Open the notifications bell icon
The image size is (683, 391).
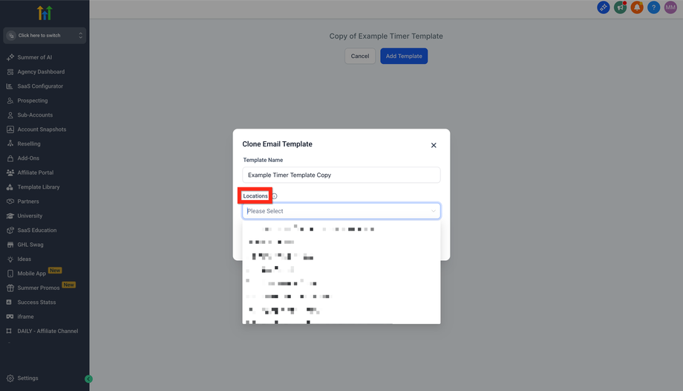tap(637, 7)
